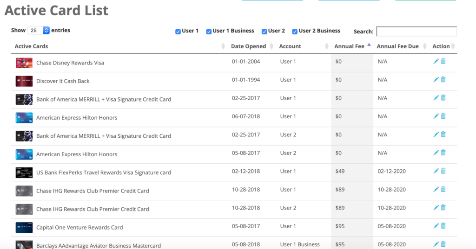The image size is (476, 249).
Task: Edit the US Bank FlexPerks card entry
Action: tap(436, 171)
